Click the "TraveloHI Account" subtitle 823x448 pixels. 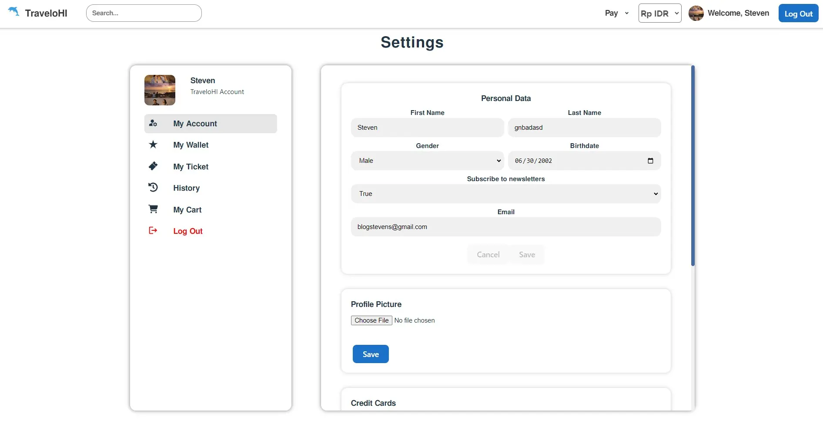point(217,92)
